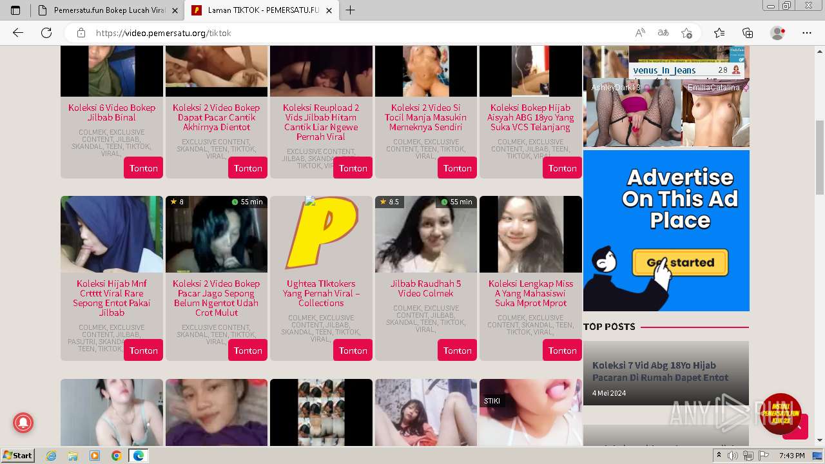
Task: Open the Action Center flag icon
Action: (x=764, y=456)
